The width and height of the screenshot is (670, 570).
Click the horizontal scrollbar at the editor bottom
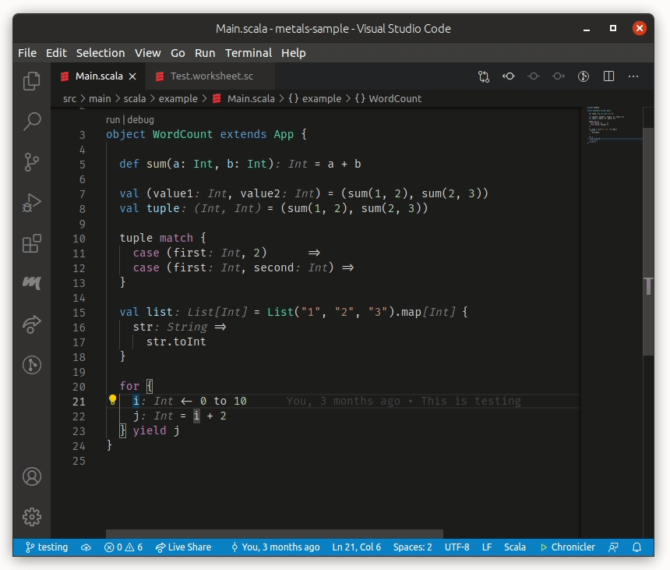(274, 534)
